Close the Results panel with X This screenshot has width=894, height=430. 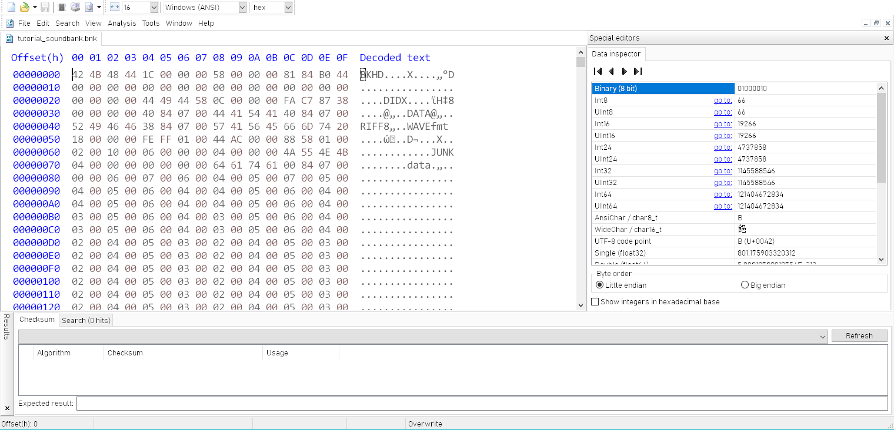7,408
